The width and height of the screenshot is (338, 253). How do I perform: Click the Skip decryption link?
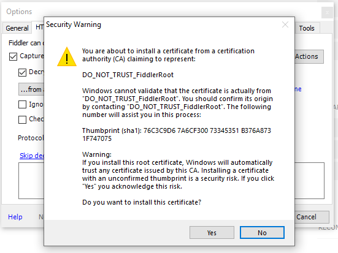click(32, 156)
